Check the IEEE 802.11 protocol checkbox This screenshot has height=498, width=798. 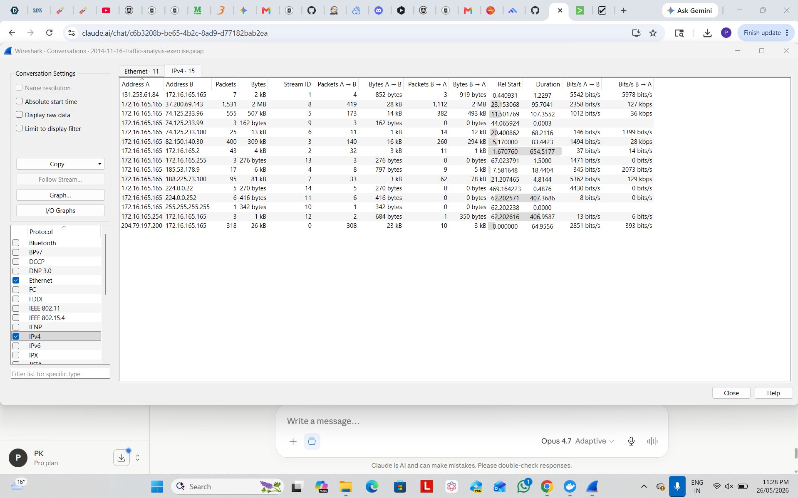[16, 308]
